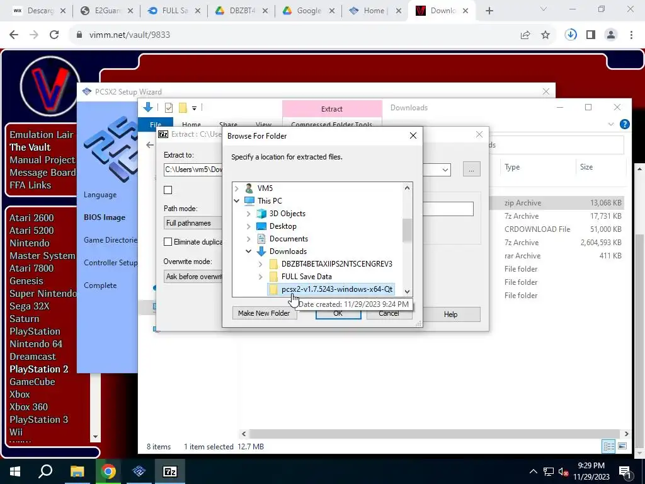
Task: Click the 7-Zip Help button
Action: pyautogui.click(x=451, y=314)
